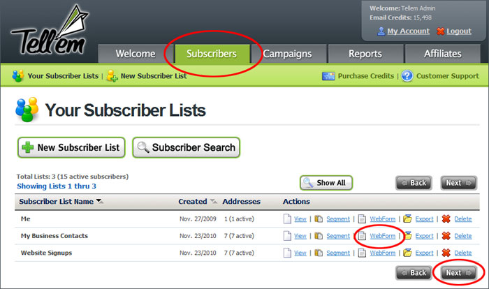Image resolution: width=489 pixels, height=289 pixels.
Task: Delete the My Business Contacts list
Action: click(462, 237)
